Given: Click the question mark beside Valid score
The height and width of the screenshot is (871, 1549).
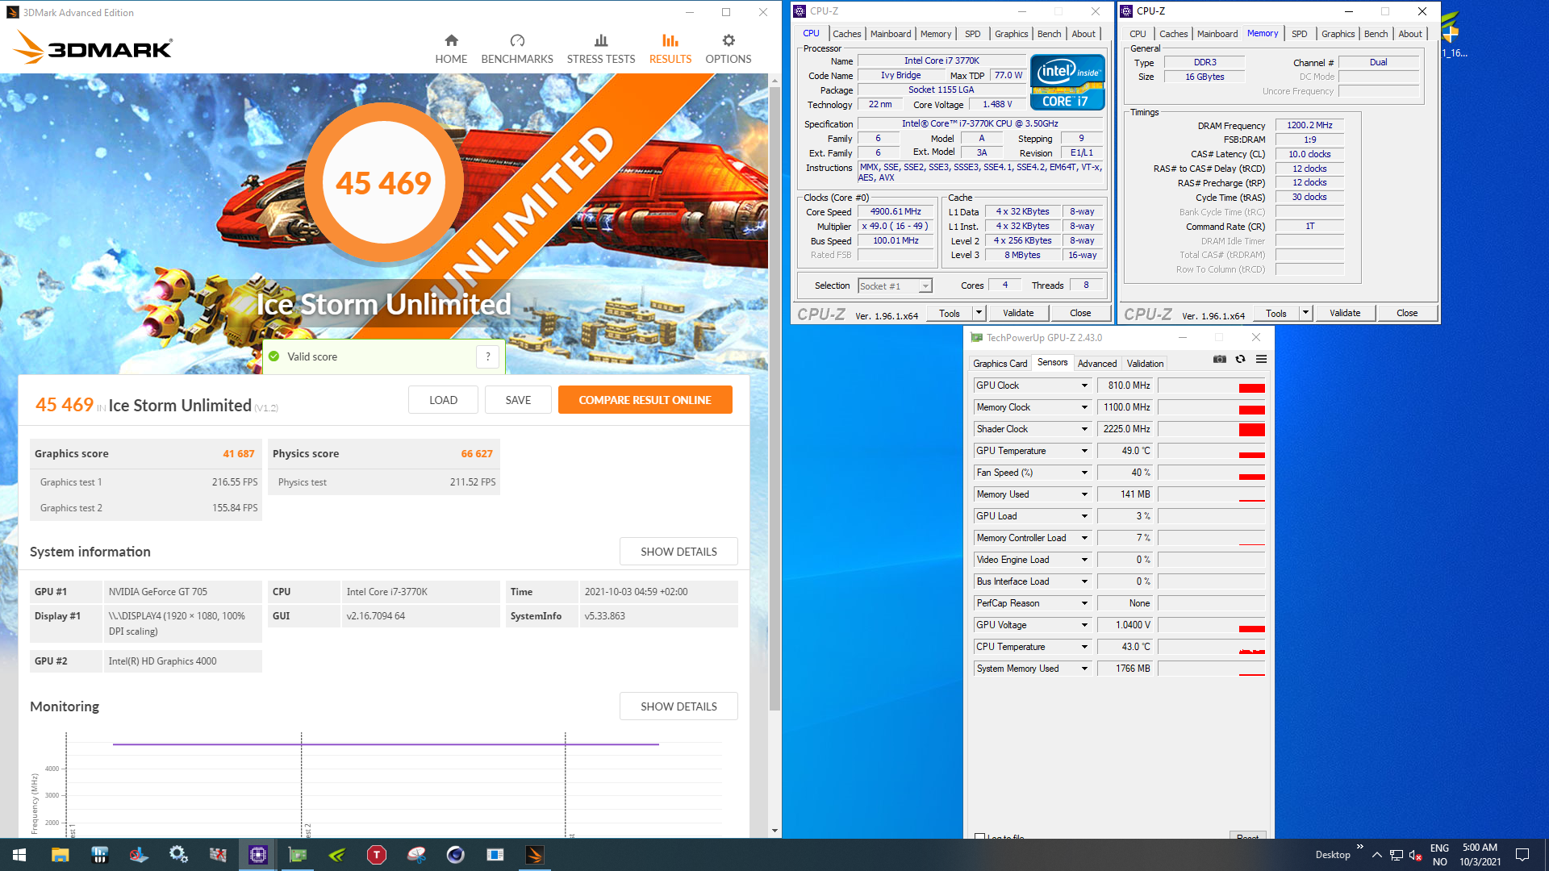Looking at the screenshot, I should pyautogui.click(x=487, y=356).
